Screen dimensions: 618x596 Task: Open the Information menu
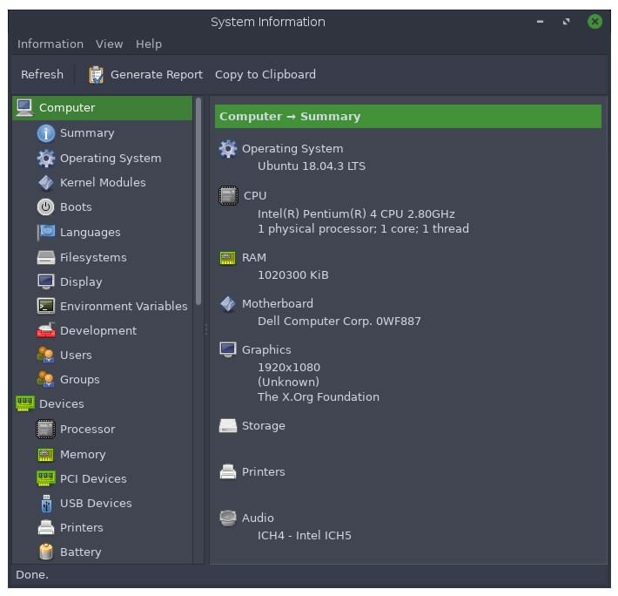pyautogui.click(x=50, y=44)
